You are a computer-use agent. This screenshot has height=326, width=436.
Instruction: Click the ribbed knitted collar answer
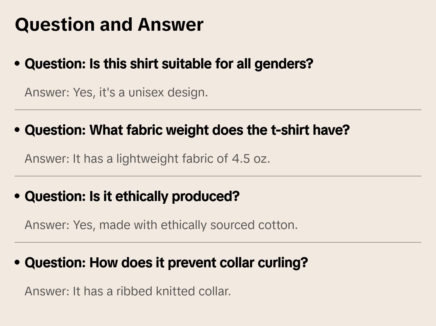[128, 291]
